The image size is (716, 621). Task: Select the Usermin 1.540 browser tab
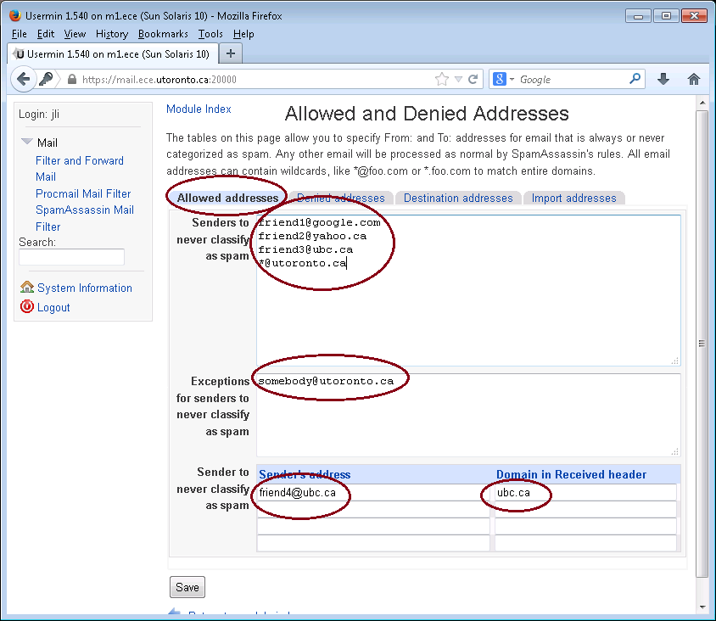113,54
